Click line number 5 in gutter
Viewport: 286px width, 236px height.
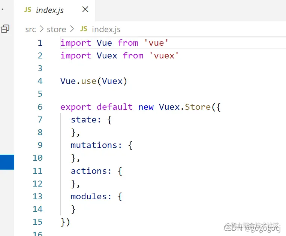click(40, 94)
